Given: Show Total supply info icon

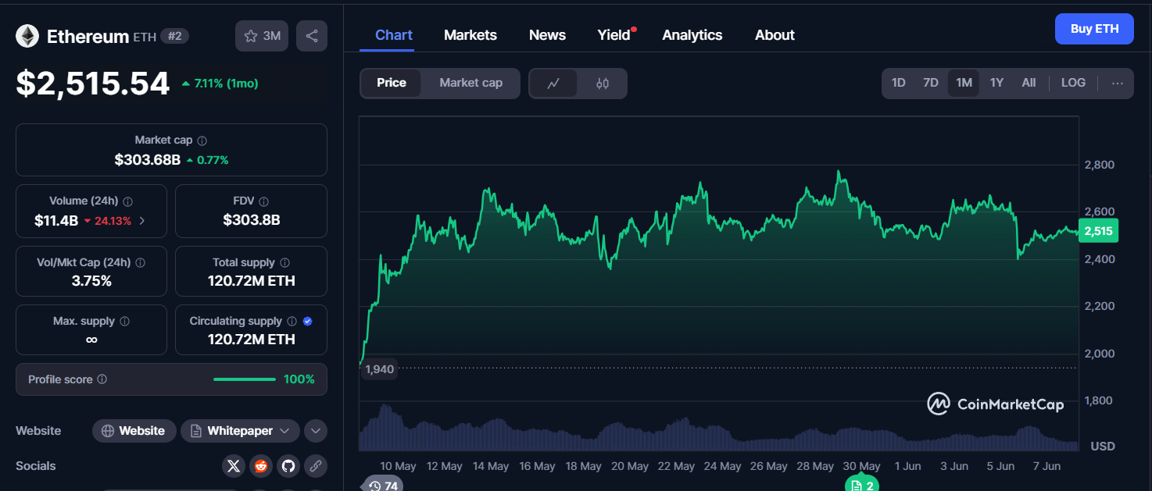Looking at the screenshot, I should 284,263.
